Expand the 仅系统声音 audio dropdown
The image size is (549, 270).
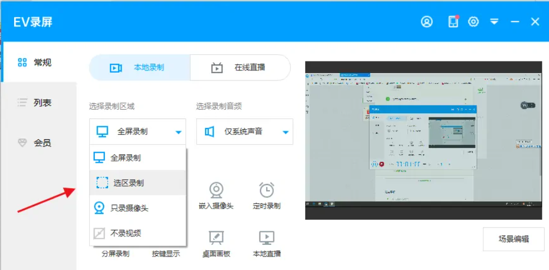244,132
